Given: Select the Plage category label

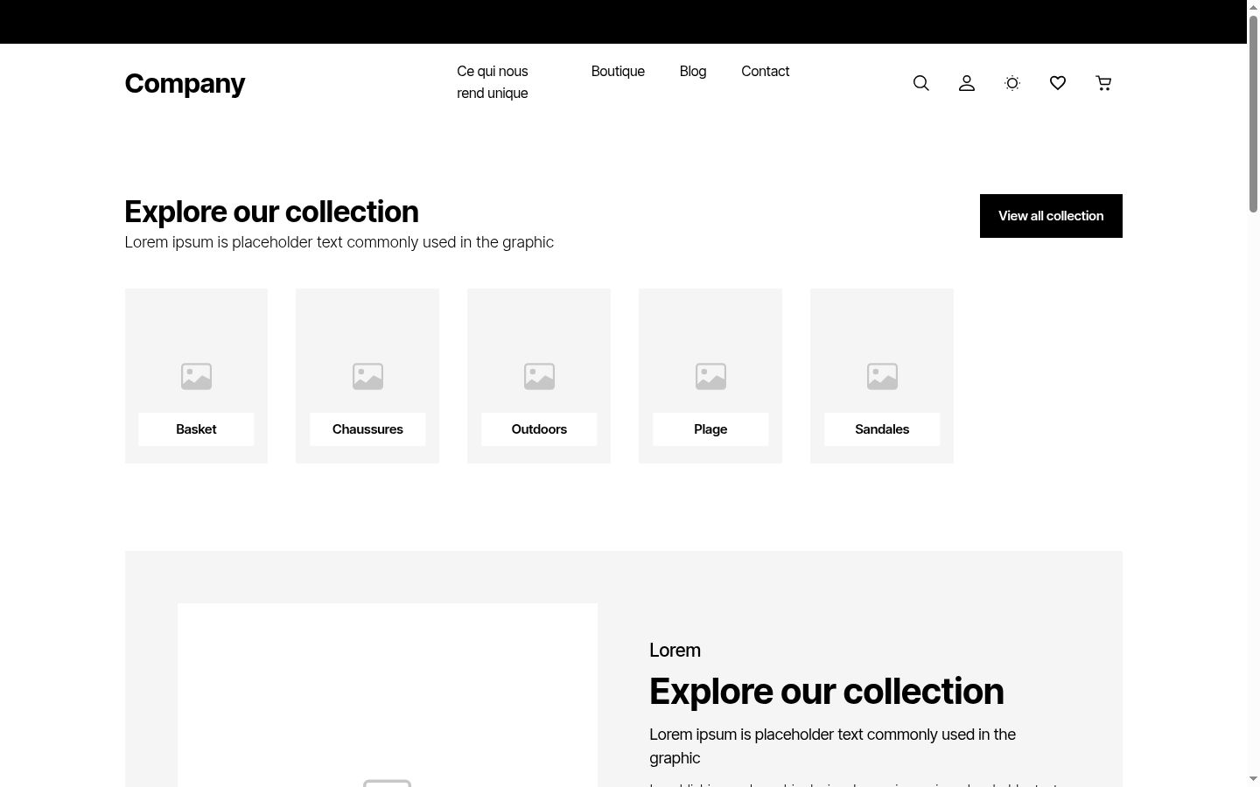Looking at the screenshot, I should point(710,429).
